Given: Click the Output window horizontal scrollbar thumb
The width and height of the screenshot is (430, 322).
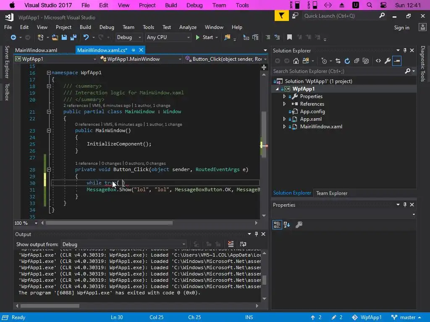Looking at the screenshot, I should [50, 306].
